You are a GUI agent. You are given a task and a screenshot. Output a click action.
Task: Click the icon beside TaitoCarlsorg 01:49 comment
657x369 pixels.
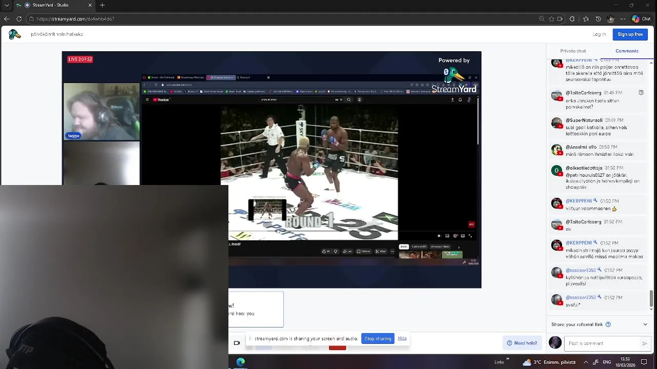pyautogui.click(x=641, y=93)
